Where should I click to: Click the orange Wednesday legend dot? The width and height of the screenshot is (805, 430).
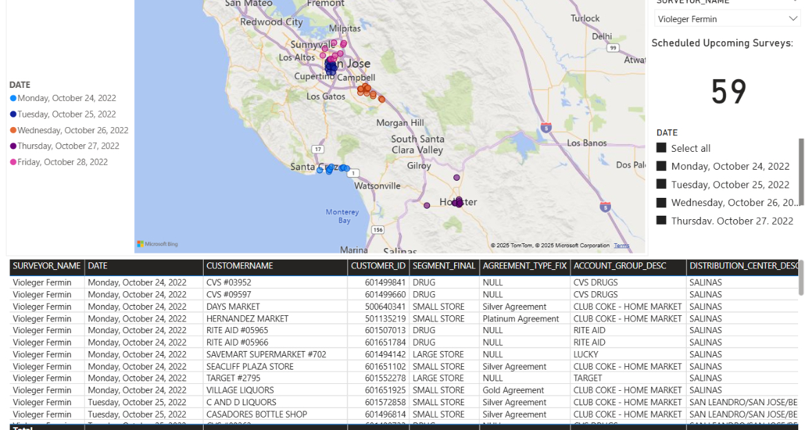point(13,131)
